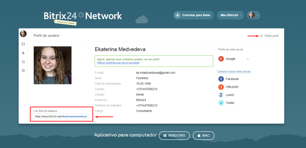Click the Twitter network label

pyautogui.click(x=230, y=103)
